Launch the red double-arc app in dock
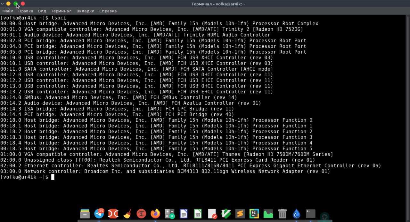 click(113, 213)
